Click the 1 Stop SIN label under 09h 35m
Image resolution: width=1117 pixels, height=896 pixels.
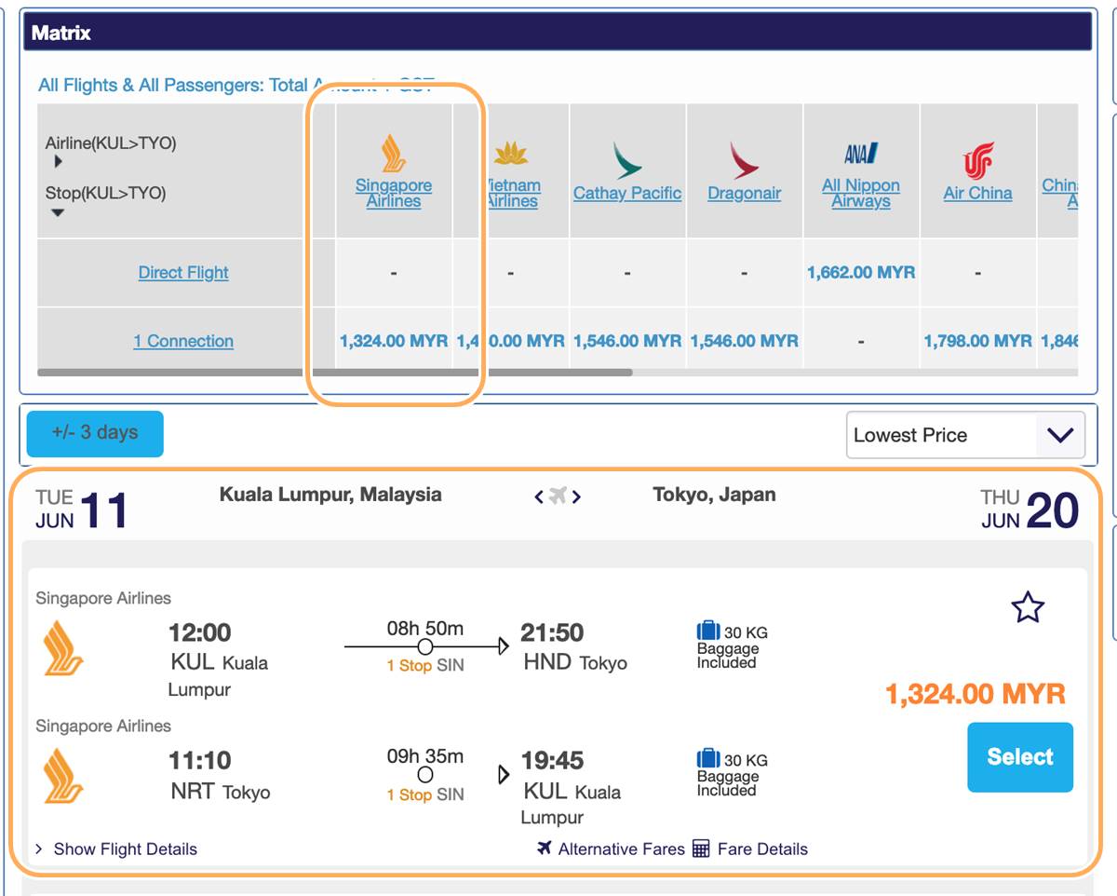point(425,794)
